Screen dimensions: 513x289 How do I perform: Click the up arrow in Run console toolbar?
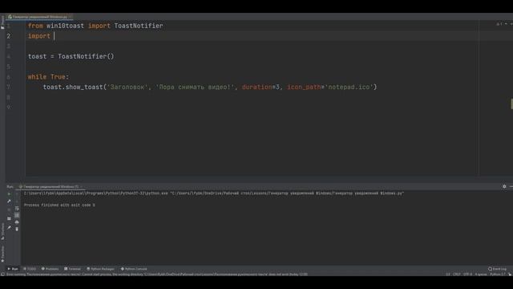tap(17, 194)
